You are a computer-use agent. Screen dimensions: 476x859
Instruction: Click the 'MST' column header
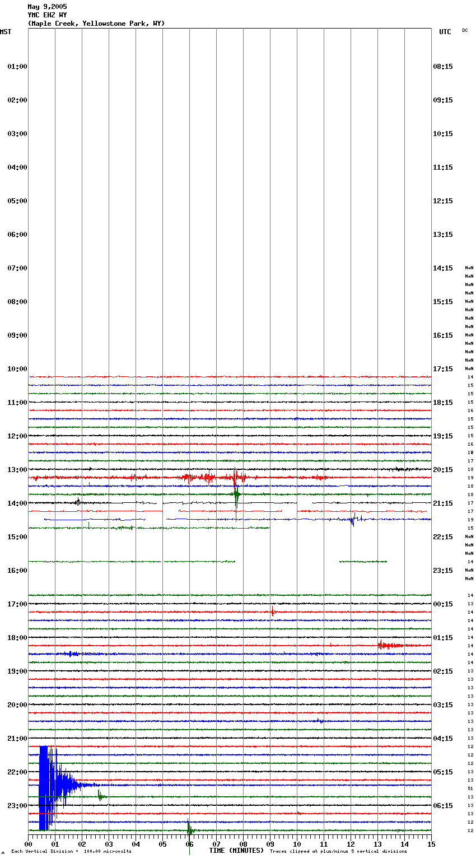click(6, 32)
